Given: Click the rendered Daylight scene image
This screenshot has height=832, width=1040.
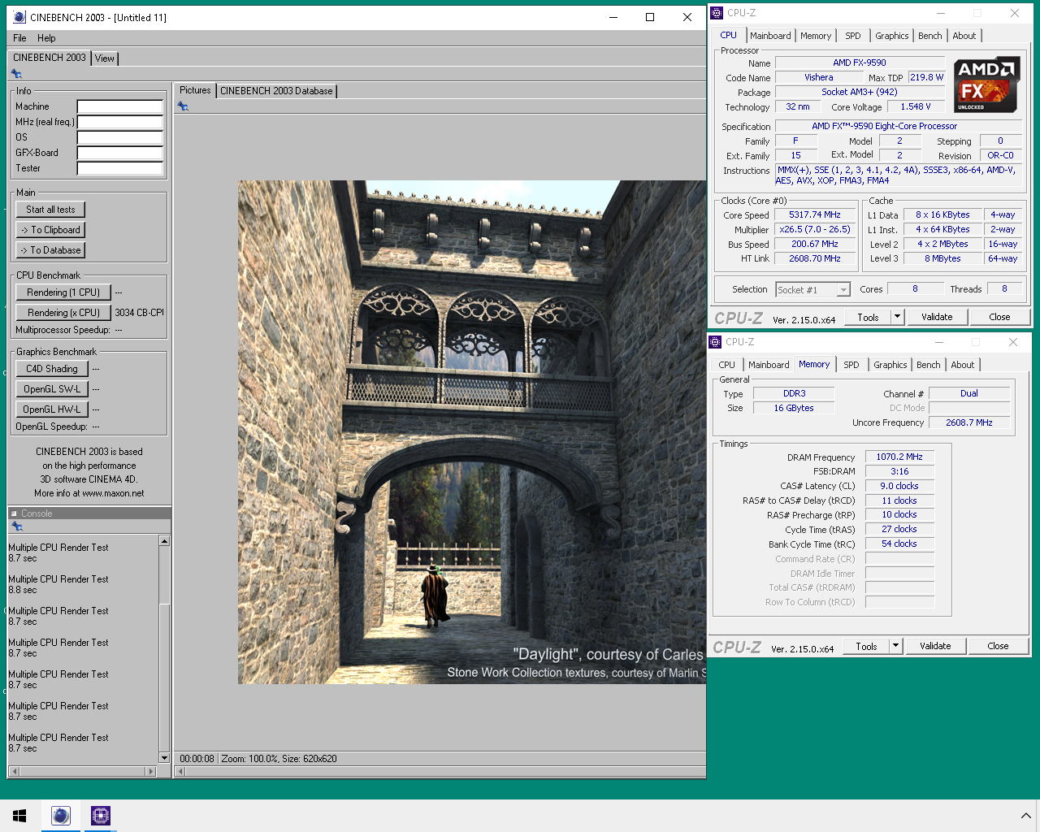Looking at the screenshot, I should coord(472,432).
